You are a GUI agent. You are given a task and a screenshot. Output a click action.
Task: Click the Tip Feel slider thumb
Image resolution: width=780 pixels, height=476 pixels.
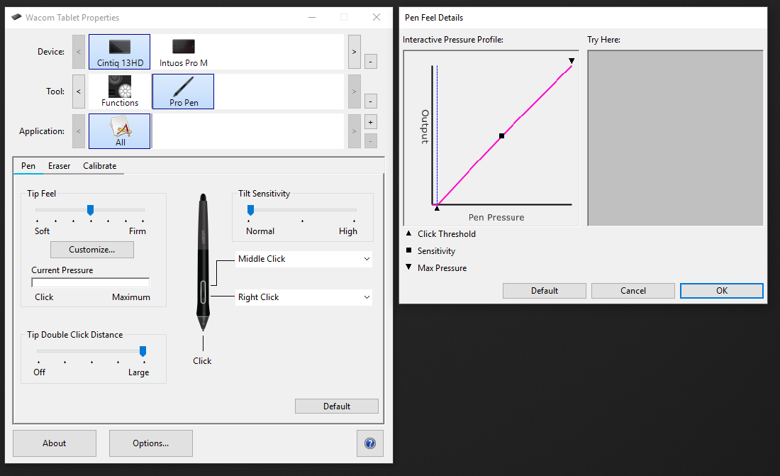pos(91,210)
